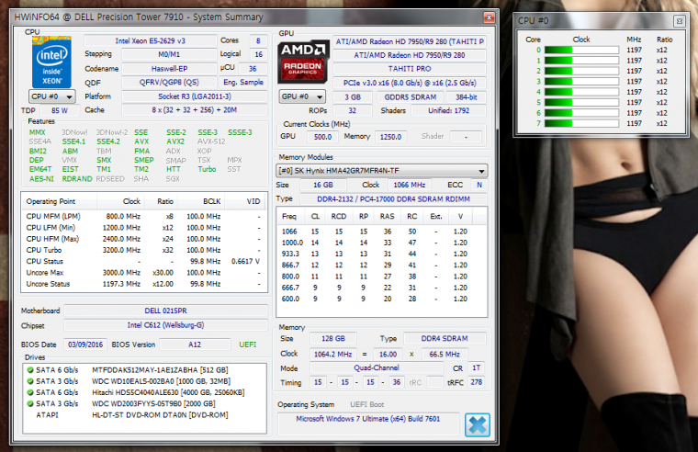The width and height of the screenshot is (698, 452).
Task: Select the Uncore Max row
Action: (143, 273)
